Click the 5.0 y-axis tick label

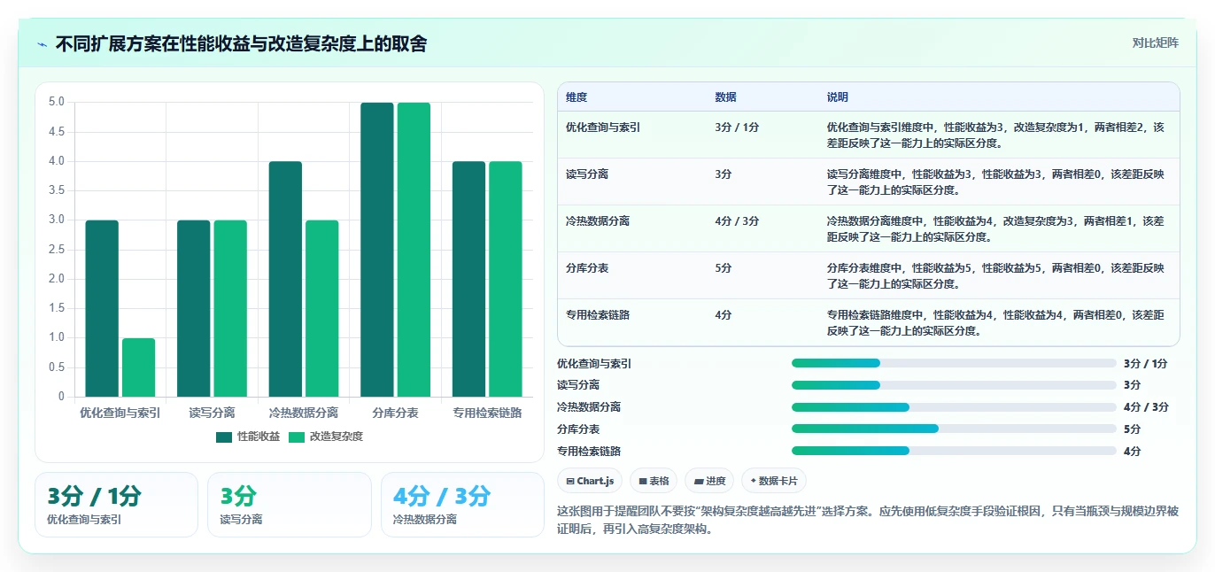tap(57, 102)
